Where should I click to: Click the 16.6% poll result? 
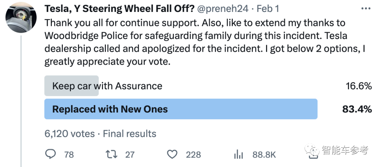point(359,86)
